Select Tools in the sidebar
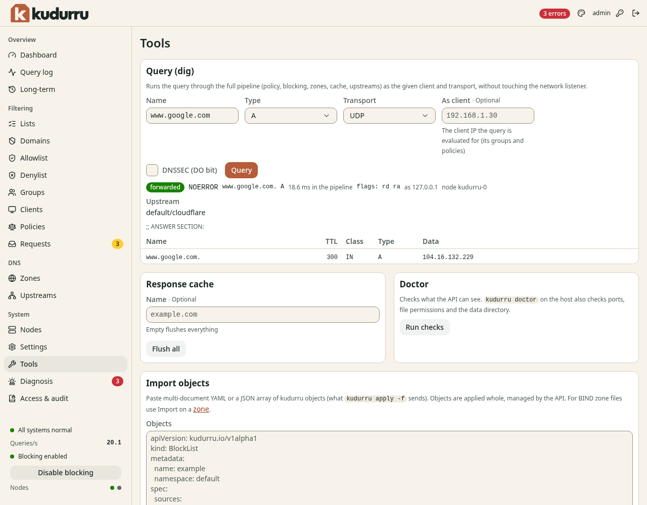This screenshot has width=647, height=505. point(66,364)
